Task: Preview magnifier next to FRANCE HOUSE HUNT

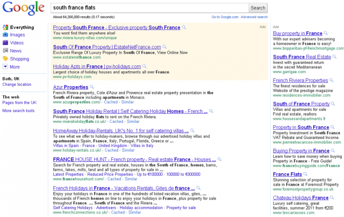Action: click(x=219, y=159)
